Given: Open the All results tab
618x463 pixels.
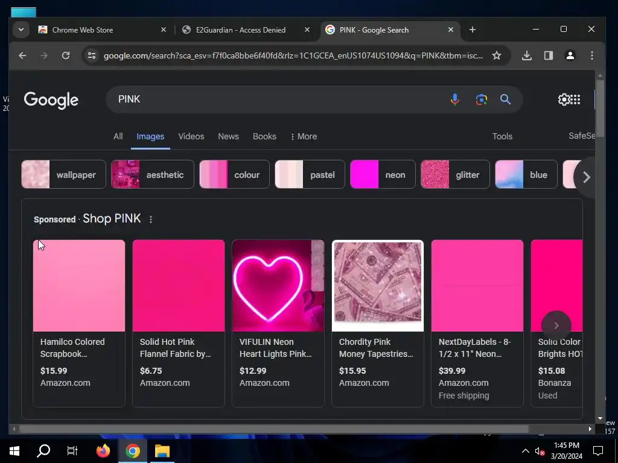Looking at the screenshot, I should click(x=118, y=136).
